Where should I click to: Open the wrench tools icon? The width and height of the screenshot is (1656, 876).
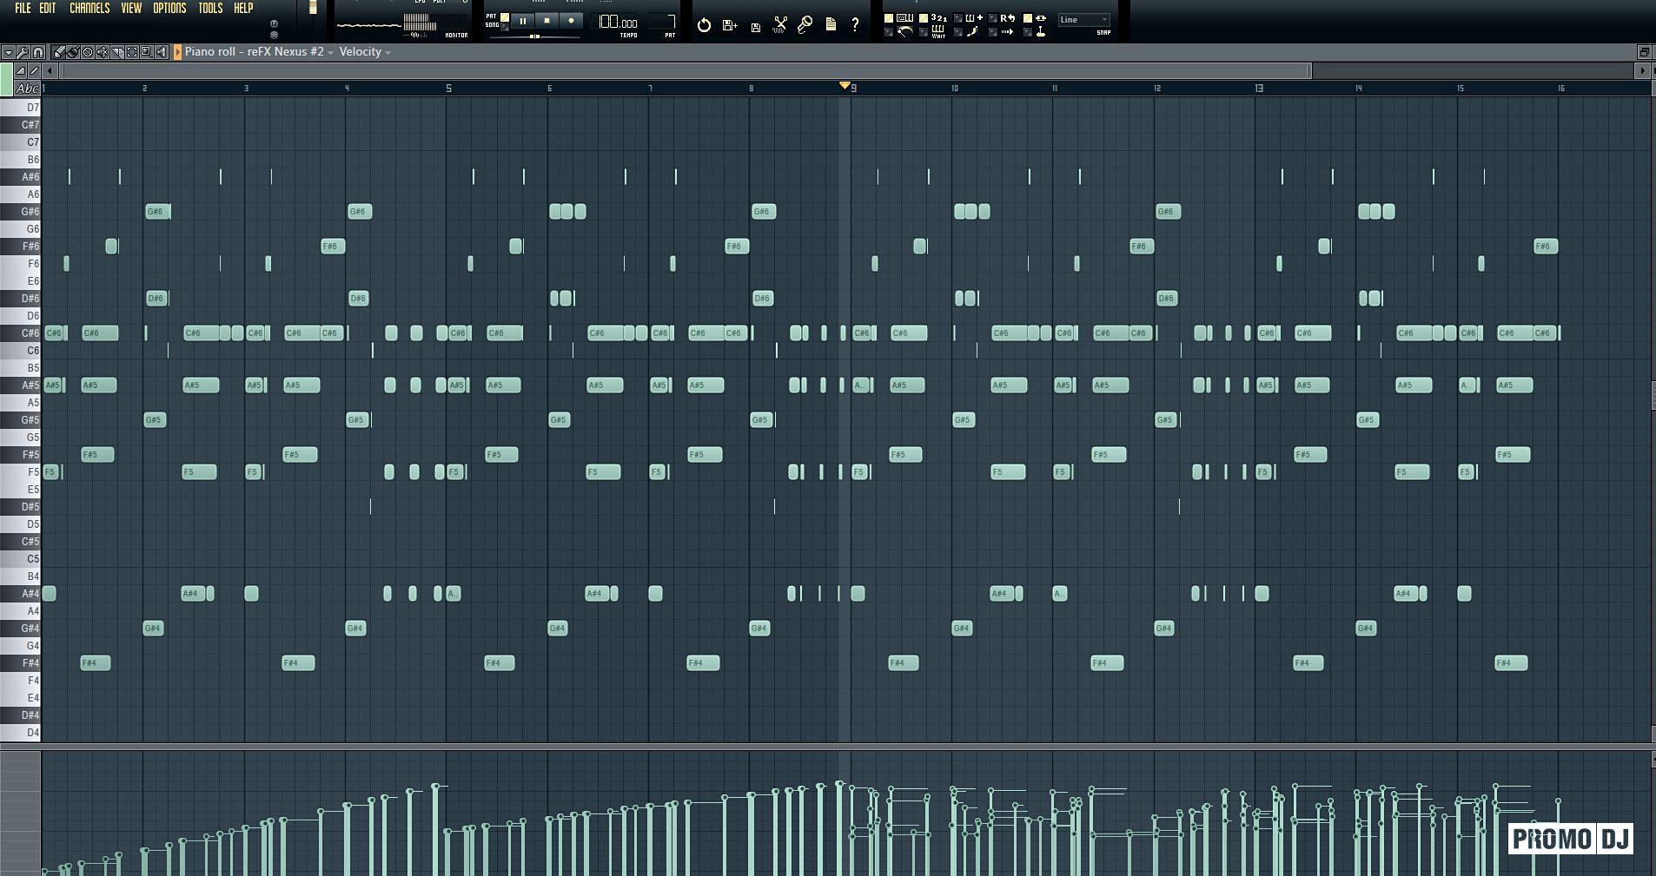23,52
